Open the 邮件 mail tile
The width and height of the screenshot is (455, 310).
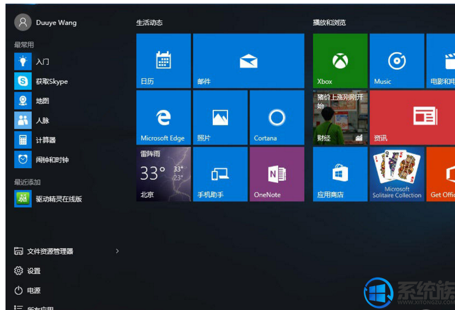pos(249,61)
